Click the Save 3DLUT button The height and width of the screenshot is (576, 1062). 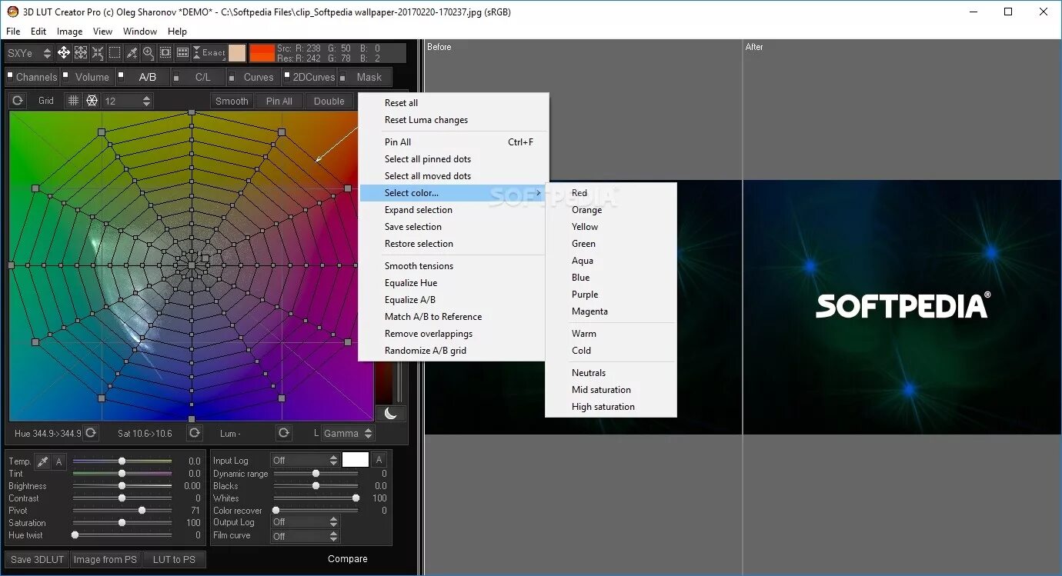tap(36, 559)
